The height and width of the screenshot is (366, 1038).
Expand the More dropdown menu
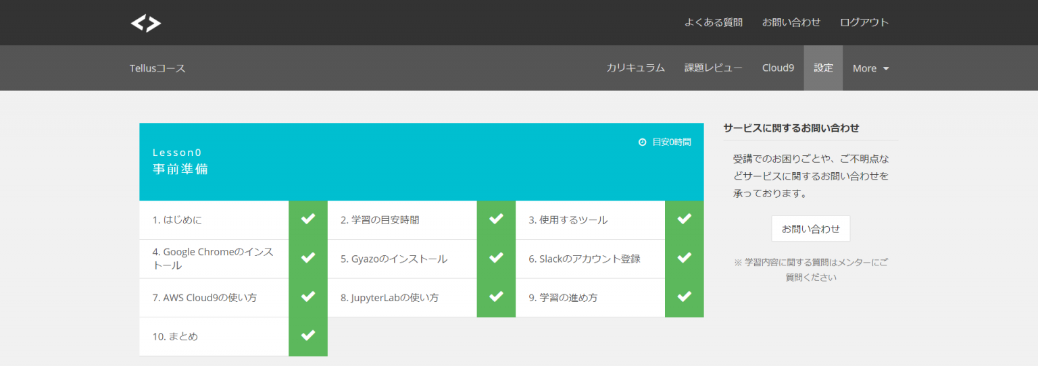pyautogui.click(x=870, y=68)
